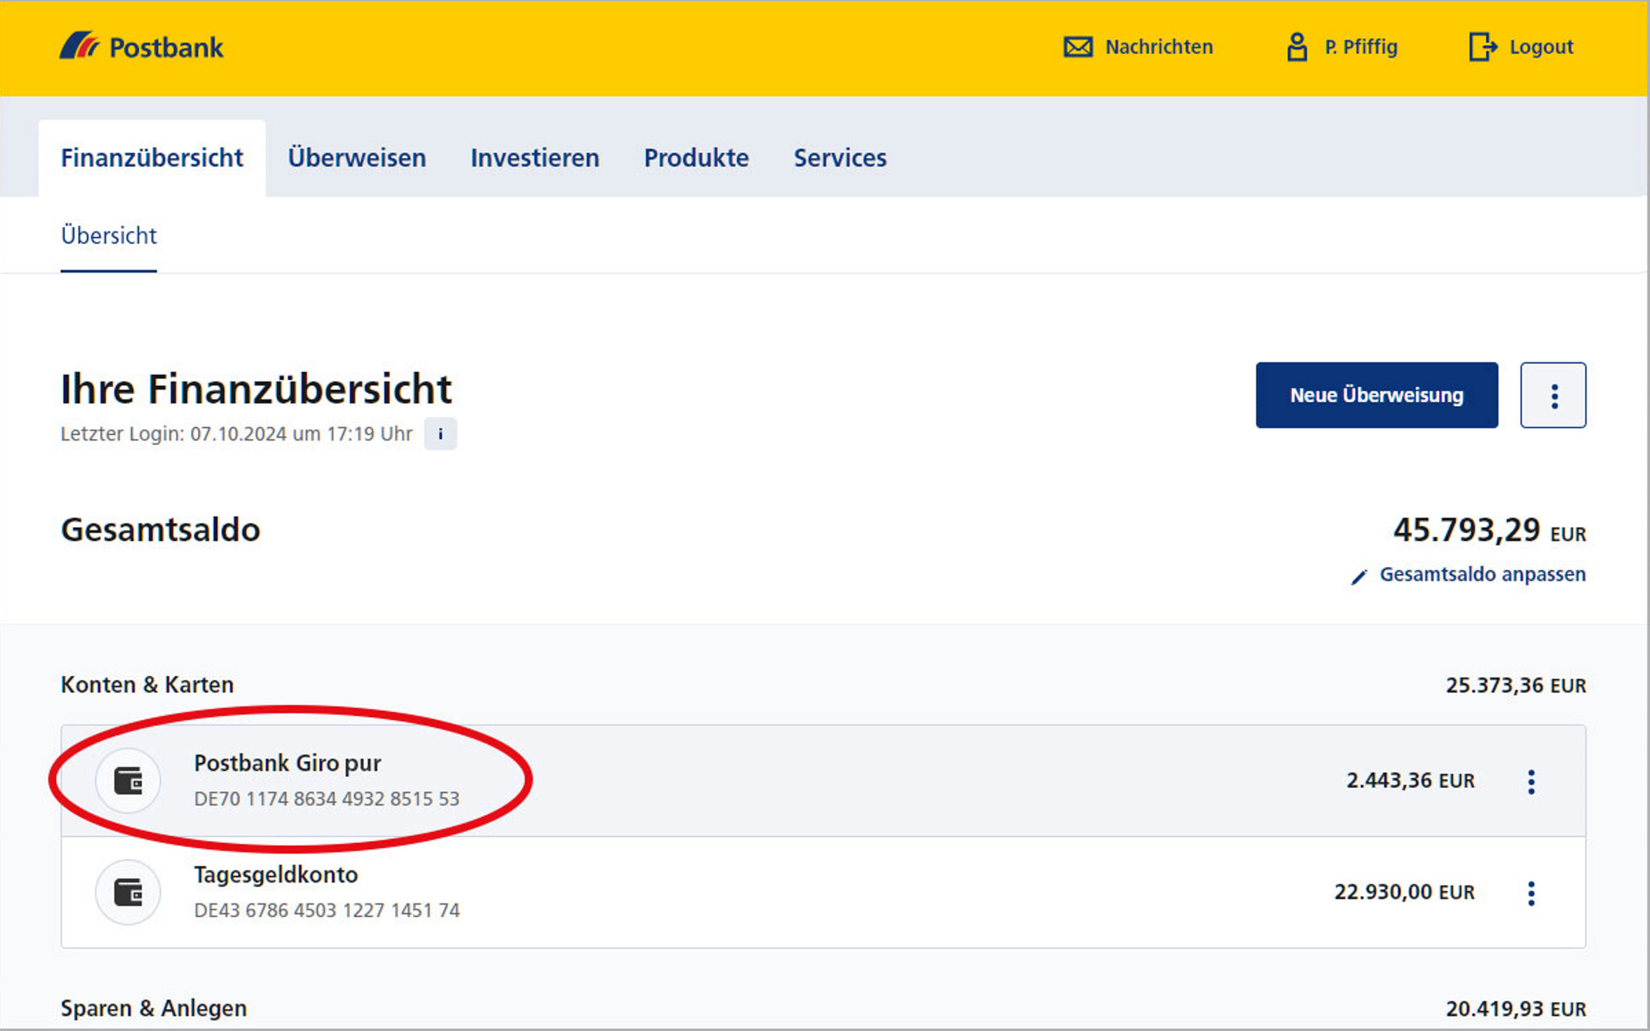Click the Logout door icon
Screen dimensions: 1650x1031
tap(1483, 47)
